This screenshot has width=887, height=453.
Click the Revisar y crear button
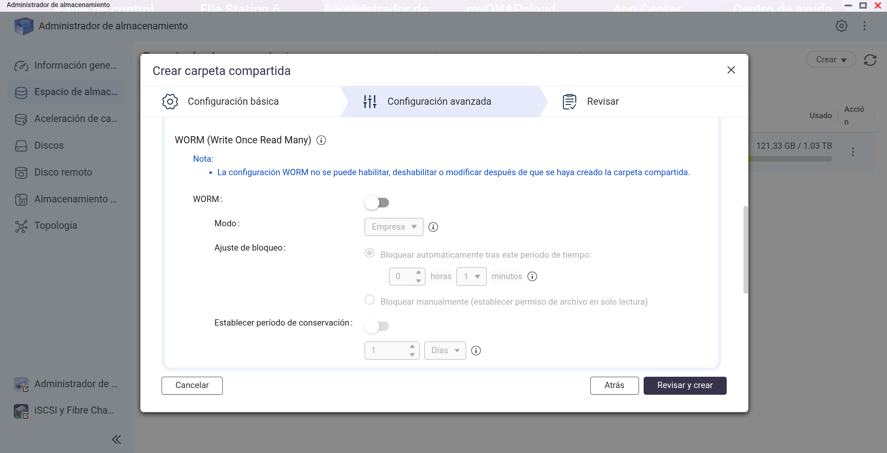click(x=685, y=386)
